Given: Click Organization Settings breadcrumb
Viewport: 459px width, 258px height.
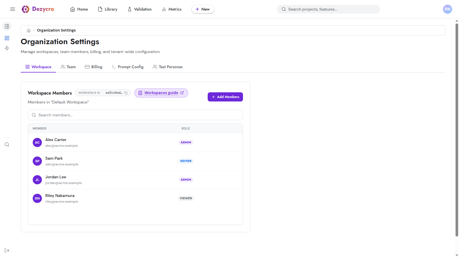Looking at the screenshot, I should pyautogui.click(x=56, y=30).
